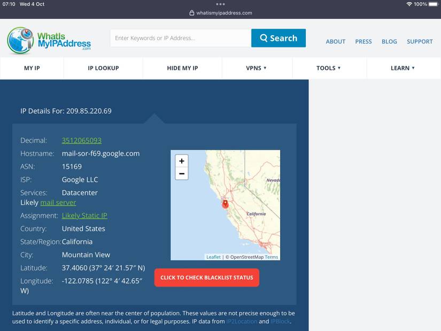This screenshot has height=331, width=441.
Task: Open the mail server link
Action: click(x=58, y=202)
